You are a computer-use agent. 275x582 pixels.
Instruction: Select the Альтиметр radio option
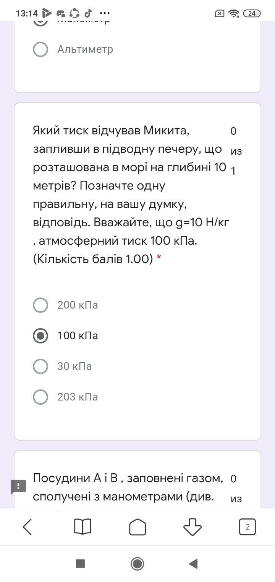tap(40, 49)
